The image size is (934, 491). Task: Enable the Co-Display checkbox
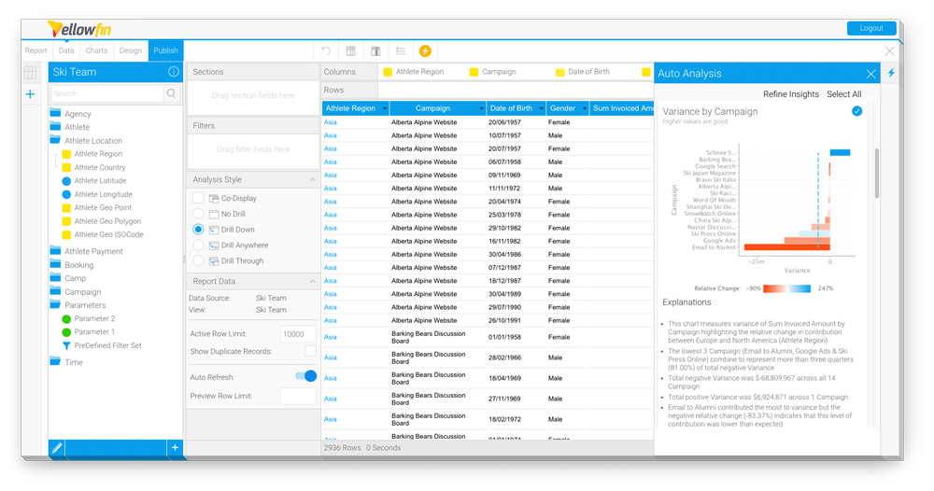[x=198, y=198]
